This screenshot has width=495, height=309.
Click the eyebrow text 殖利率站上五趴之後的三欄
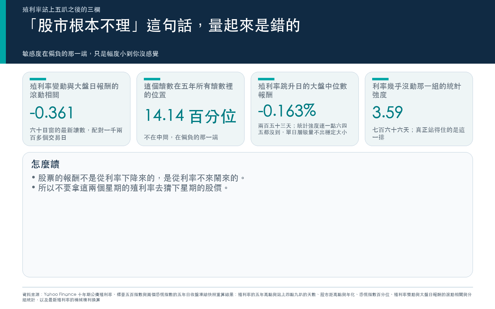[61, 10]
